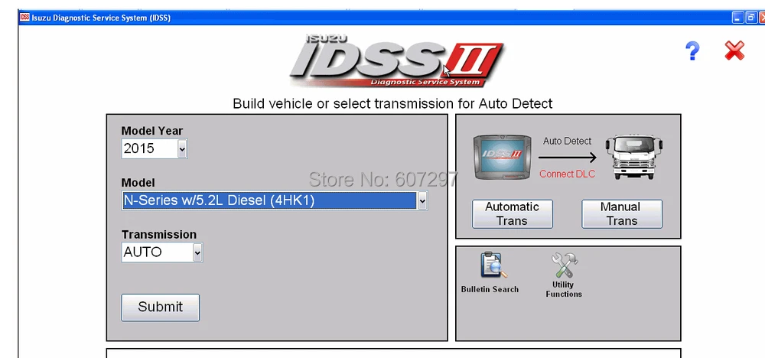Image resolution: width=765 pixels, height=358 pixels.
Task: Submit the vehicle build
Action: pyautogui.click(x=160, y=308)
